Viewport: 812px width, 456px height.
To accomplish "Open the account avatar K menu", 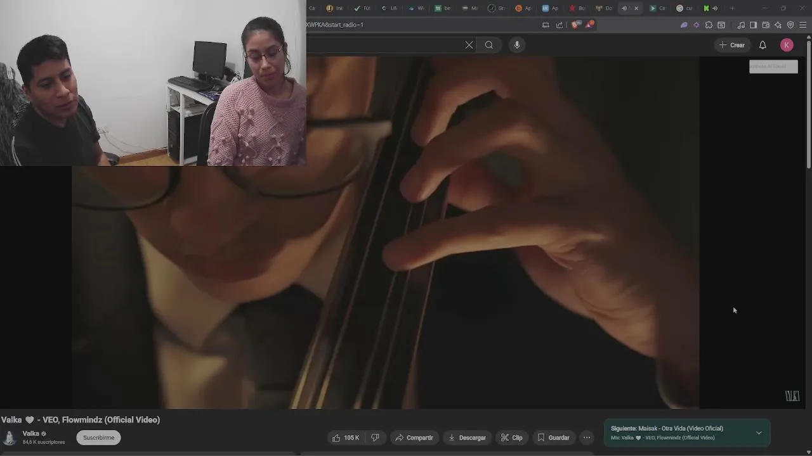I will tap(787, 45).
